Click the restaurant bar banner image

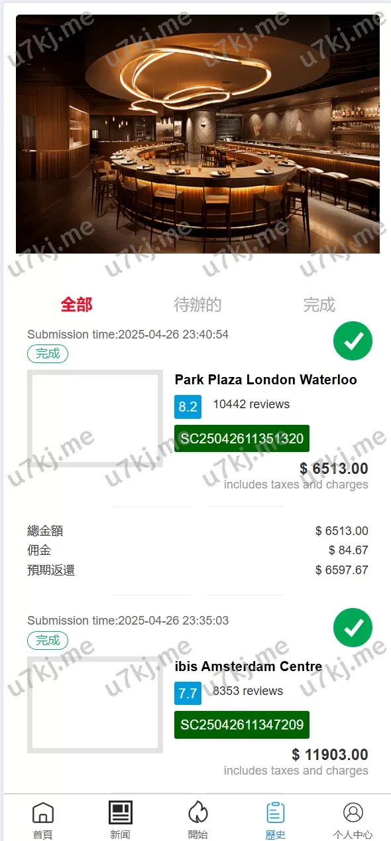click(197, 134)
